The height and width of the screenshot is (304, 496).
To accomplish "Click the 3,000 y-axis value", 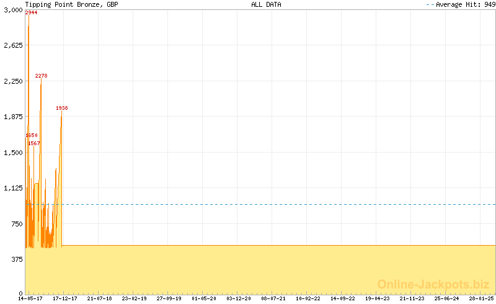I will pos(12,9).
